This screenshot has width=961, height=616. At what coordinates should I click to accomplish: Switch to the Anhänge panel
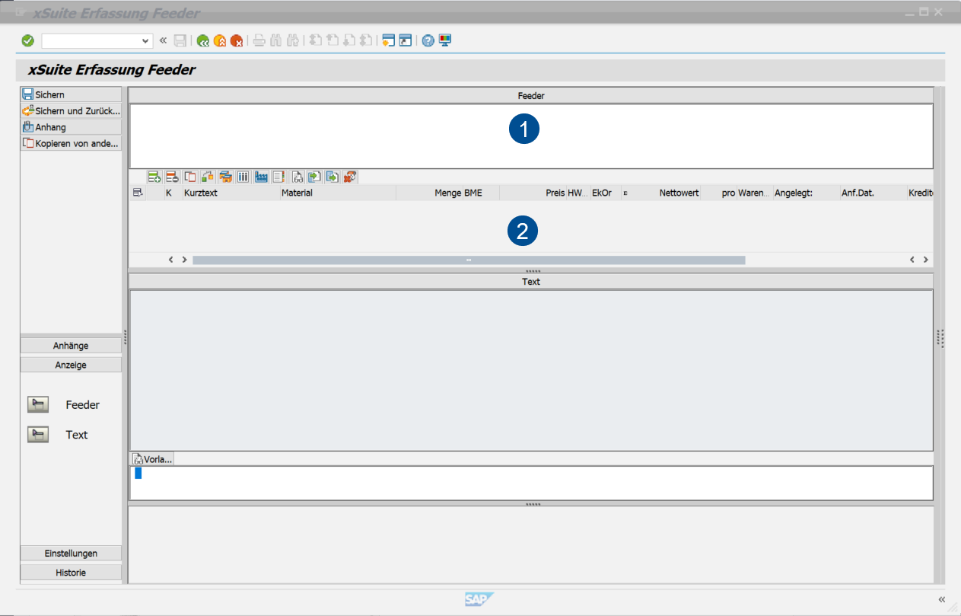click(70, 345)
